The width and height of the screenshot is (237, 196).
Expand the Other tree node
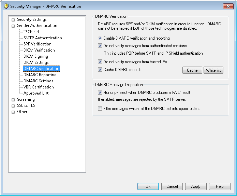point(13,112)
